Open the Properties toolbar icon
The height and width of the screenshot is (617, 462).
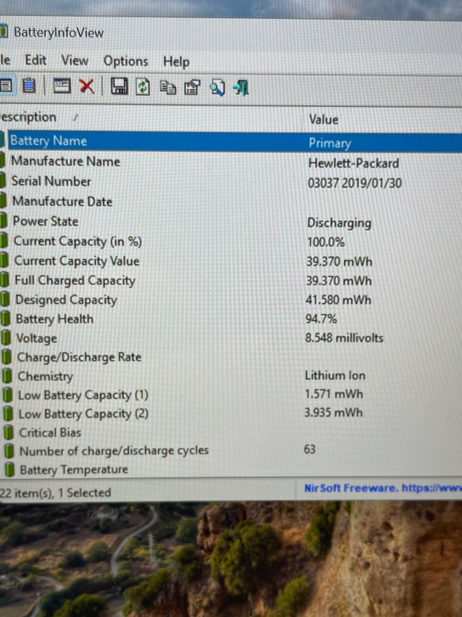(x=192, y=88)
